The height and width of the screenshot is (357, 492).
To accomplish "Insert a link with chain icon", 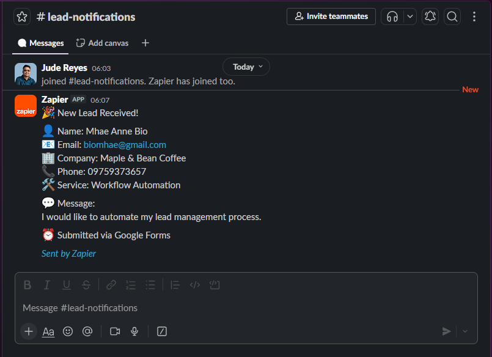I will pos(111,285).
